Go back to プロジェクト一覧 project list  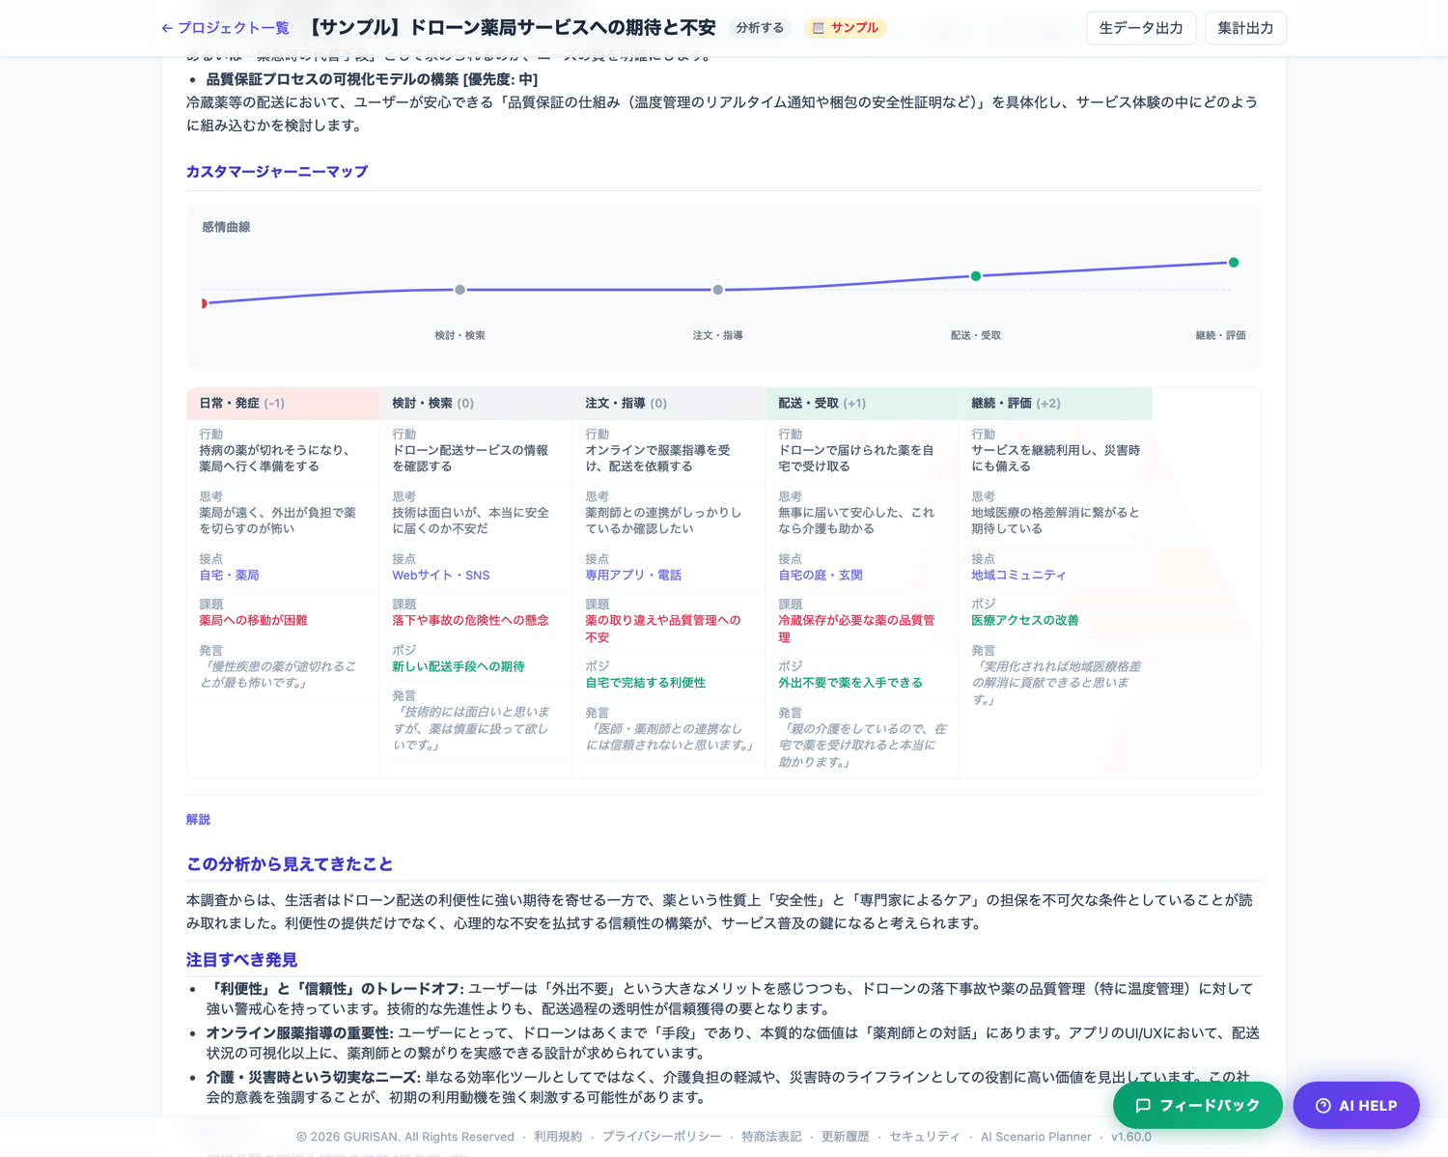(225, 28)
